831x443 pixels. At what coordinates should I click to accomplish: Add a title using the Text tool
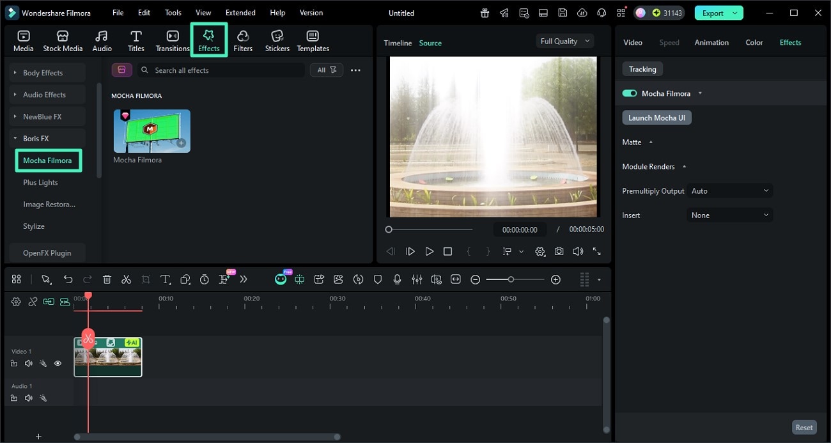(x=165, y=279)
